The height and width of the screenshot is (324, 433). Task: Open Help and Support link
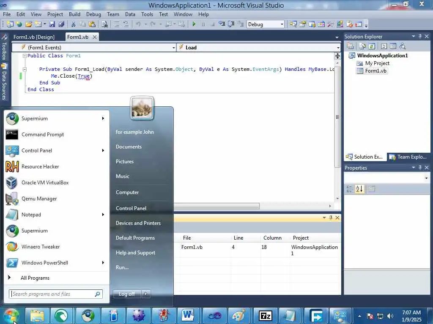click(135, 253)
